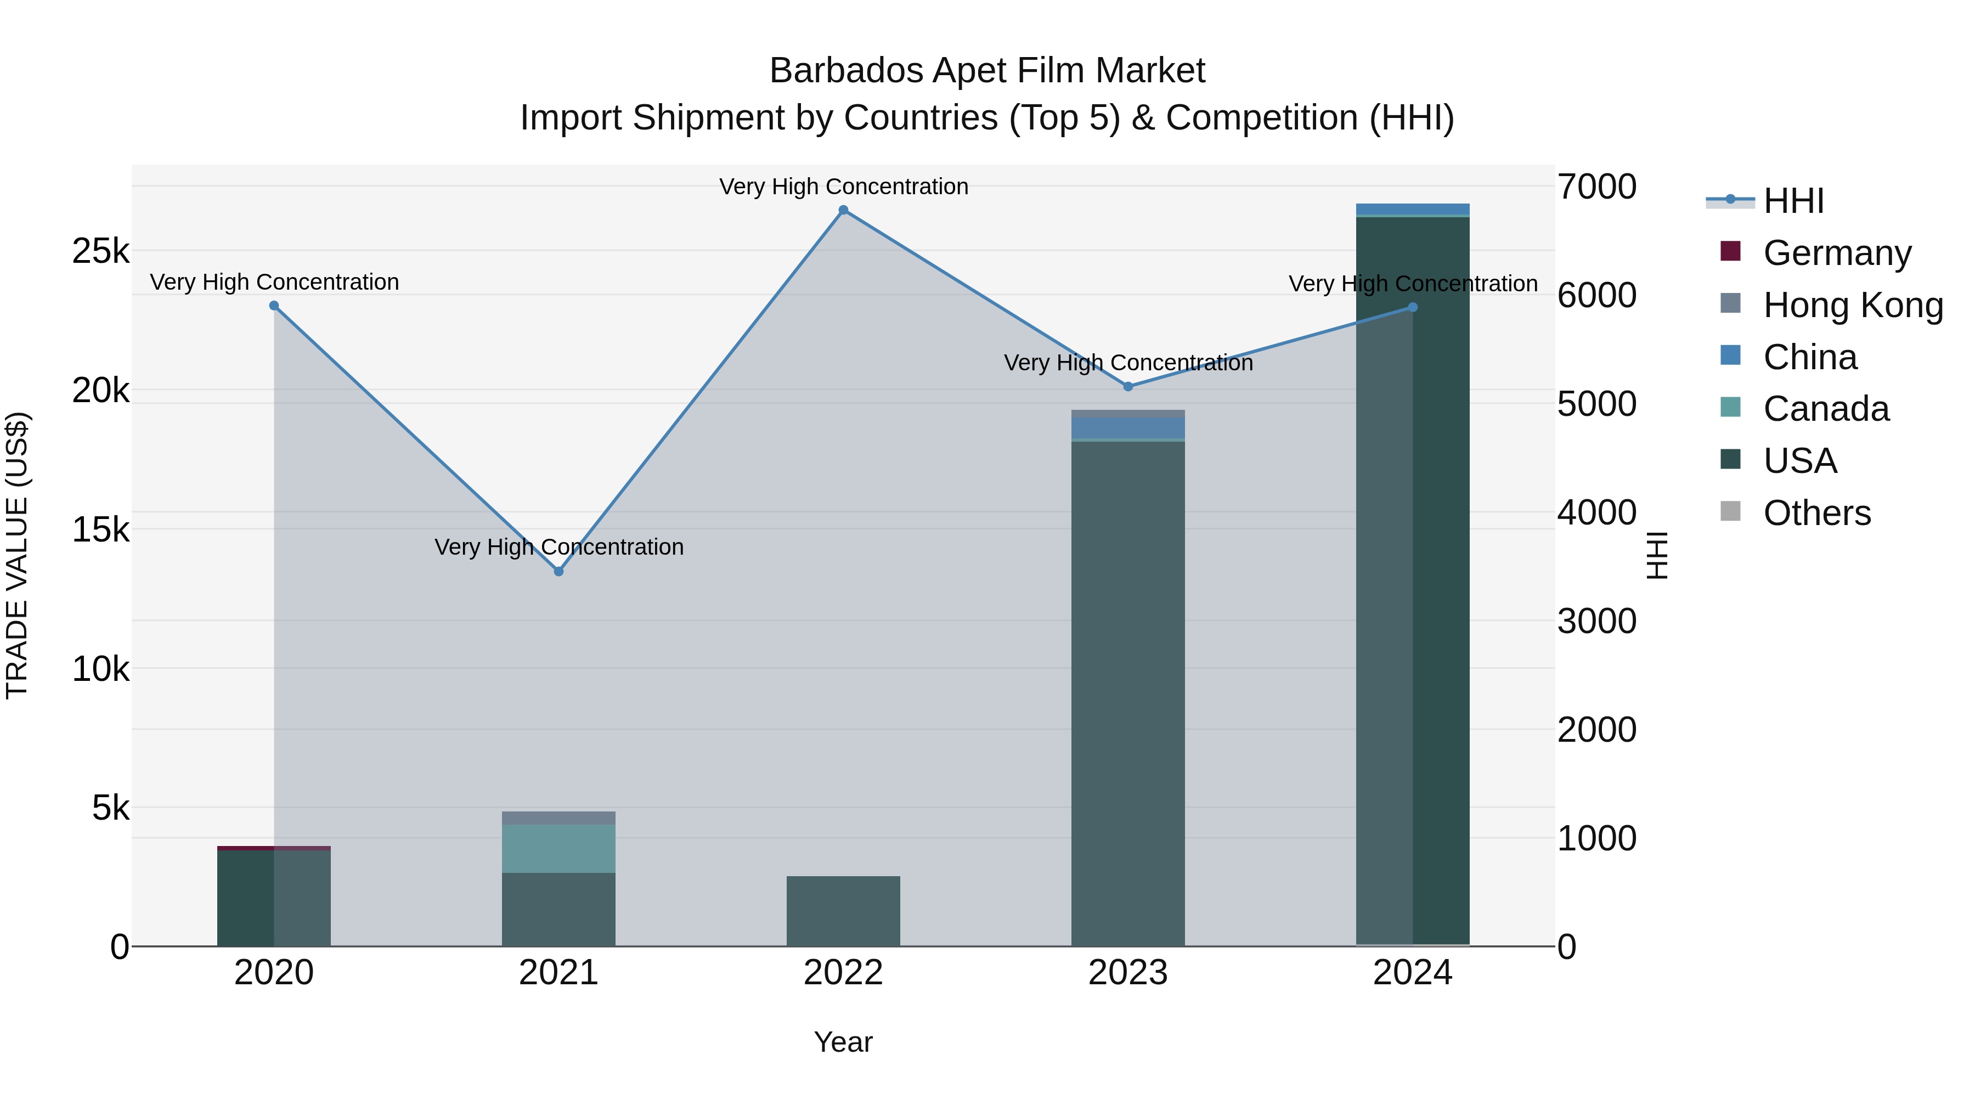Image resolution: width=1975 pixels, height=1111 pixels.
Task: Click the China segment atop the 2024 bar
Action: (x=1413, y=210)
